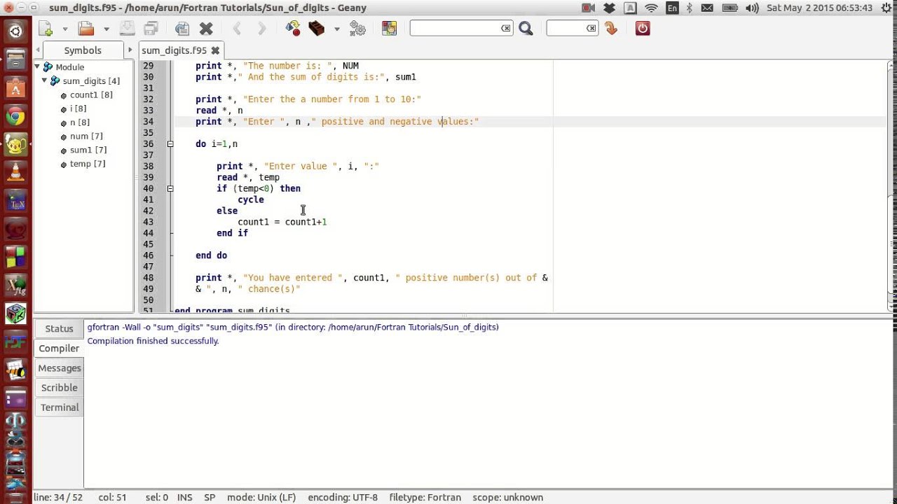Click 'cycle' statement on line 41
897x504 pixels.
pyautogui.click(x=250, y=199)
